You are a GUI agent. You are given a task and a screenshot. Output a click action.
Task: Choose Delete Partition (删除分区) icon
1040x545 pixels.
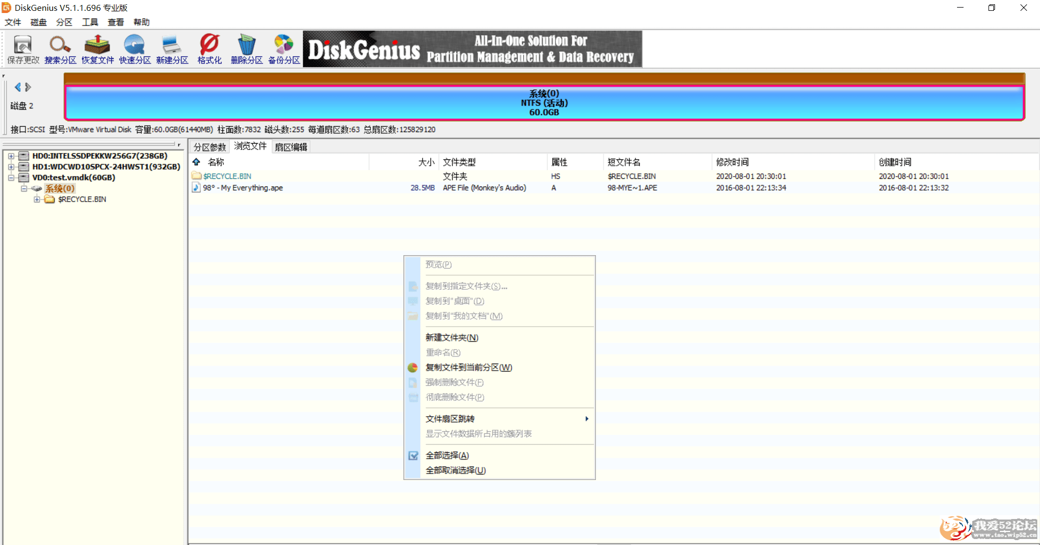point(247,49)
